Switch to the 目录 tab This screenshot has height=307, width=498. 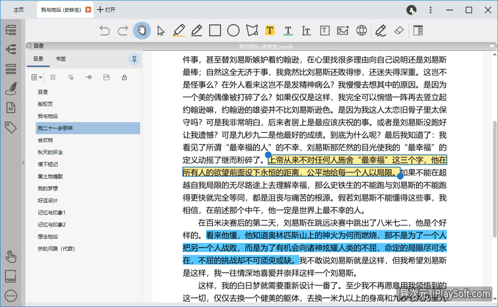[38, 59]
